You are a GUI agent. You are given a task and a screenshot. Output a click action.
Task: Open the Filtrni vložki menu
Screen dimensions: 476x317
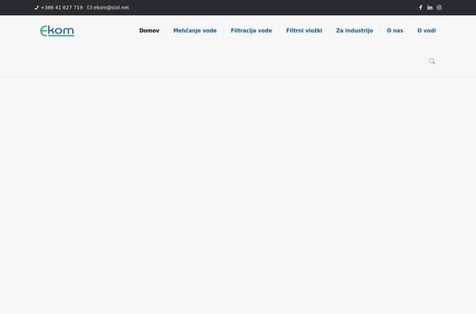coord(304,31)
